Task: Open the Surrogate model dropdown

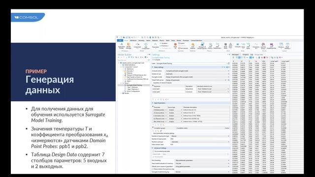Action: tap(197, 77)
